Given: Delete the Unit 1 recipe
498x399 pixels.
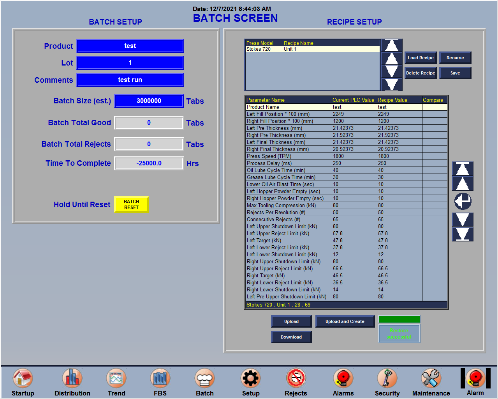Looking at the screenshot, I should click(420, 73).
